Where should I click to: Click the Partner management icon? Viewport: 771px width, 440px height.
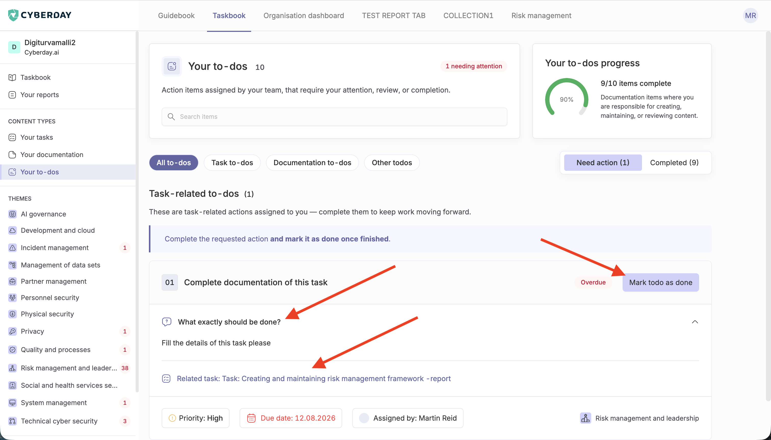[12, 281]
